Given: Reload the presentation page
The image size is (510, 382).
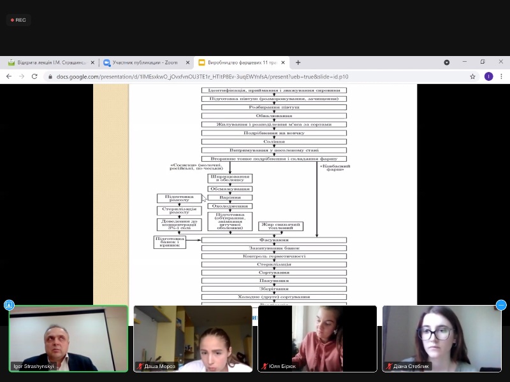Looking at the screenshot, I should pyautogui.click(x=34, y=76).
